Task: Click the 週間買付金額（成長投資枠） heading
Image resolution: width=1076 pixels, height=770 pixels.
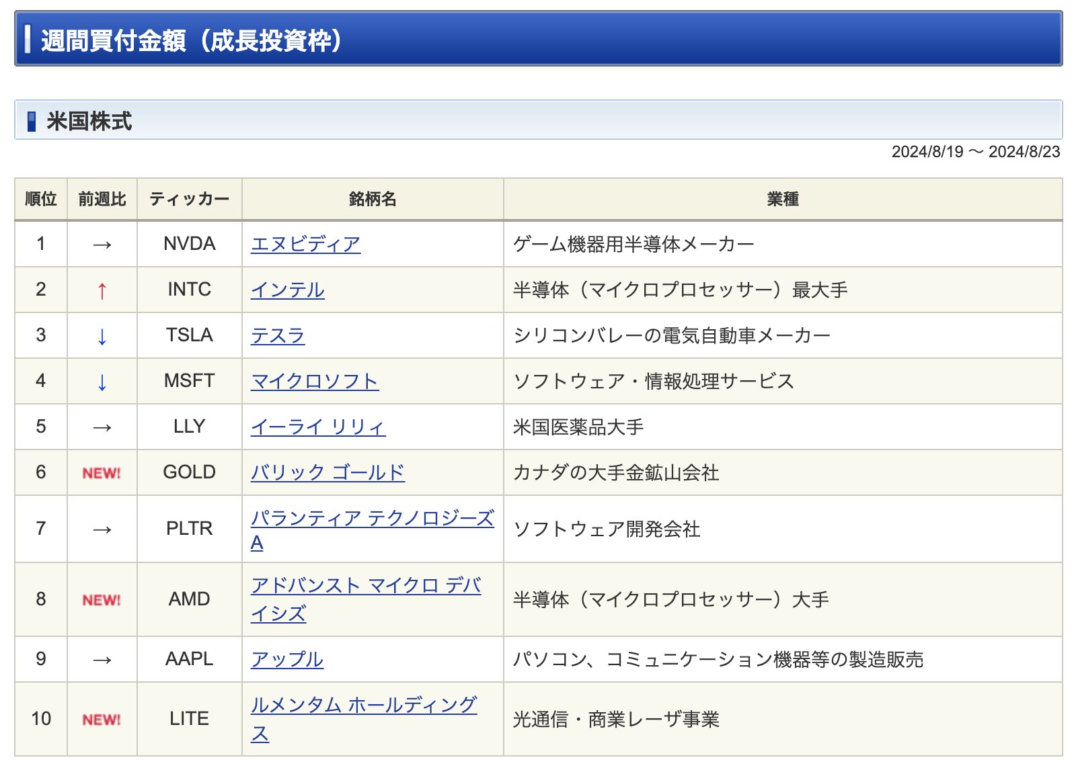Action: click(x=192, y=40)
